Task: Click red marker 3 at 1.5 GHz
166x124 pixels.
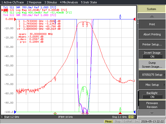Action: [x=55, y=79]
